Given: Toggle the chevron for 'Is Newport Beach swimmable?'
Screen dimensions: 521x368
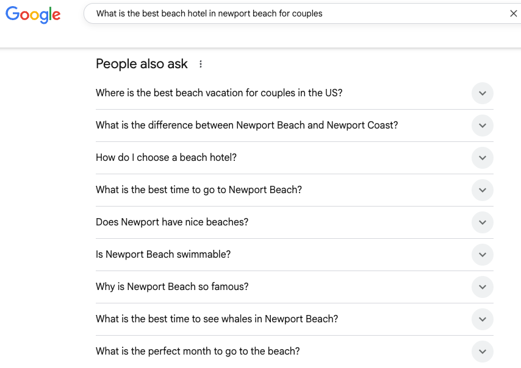Looking at the screenshot, I should coord(483,255).
